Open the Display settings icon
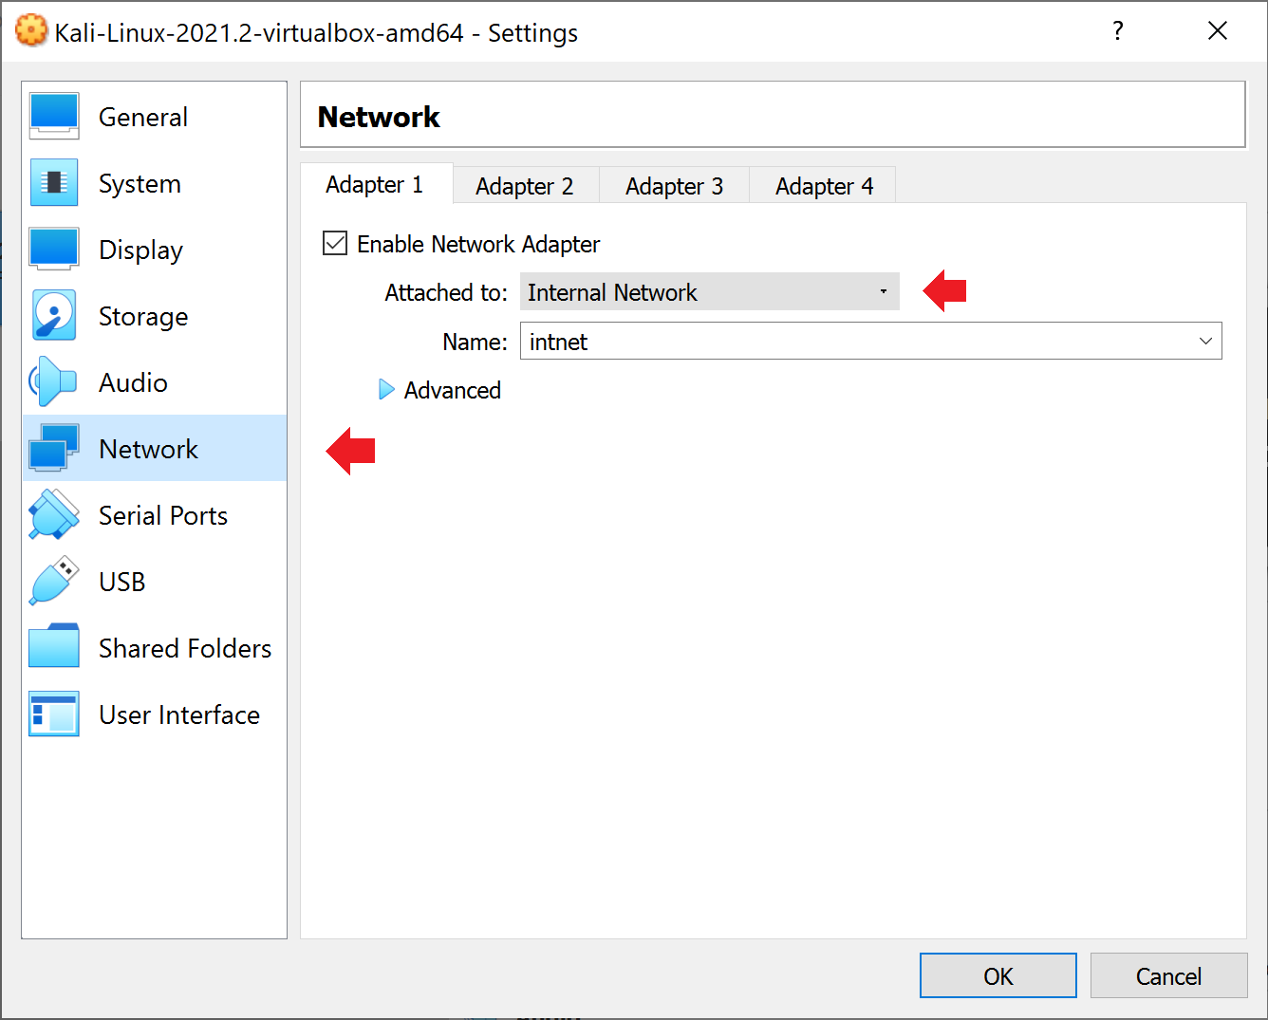Image resolution: width=1268 pixels, height=1020 pixels. tap(54, 250)
